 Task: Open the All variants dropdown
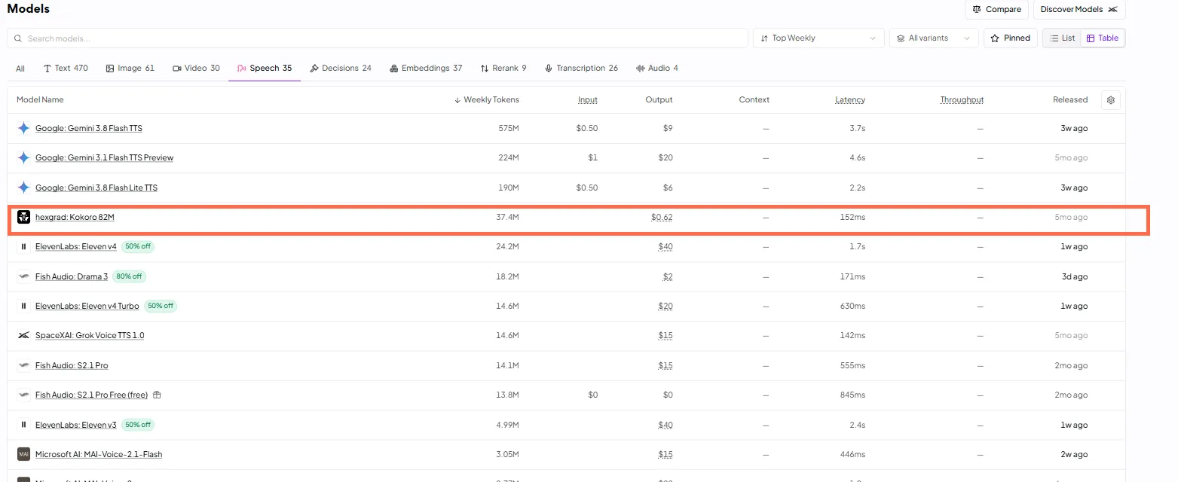coord(934,38)
